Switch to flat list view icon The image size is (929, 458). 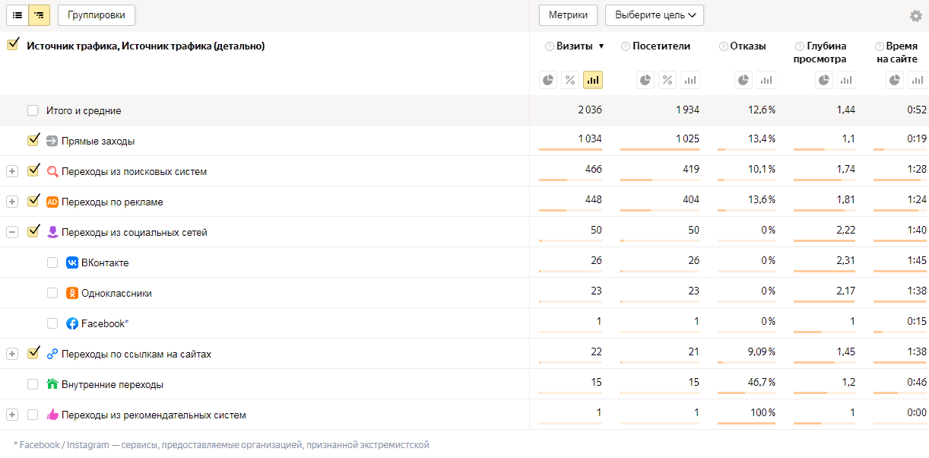[x=17, y=15]
